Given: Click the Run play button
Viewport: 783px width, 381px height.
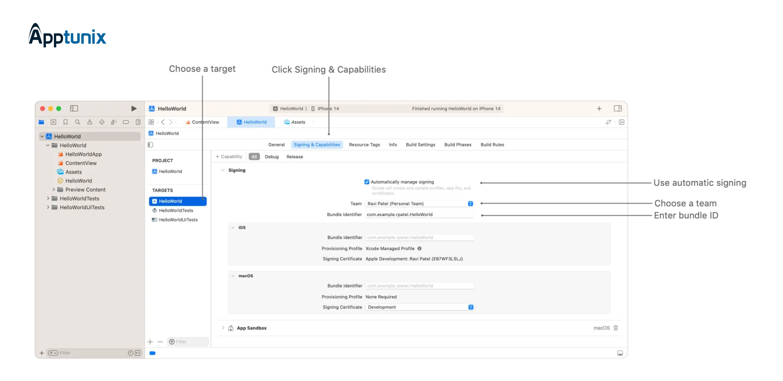Looking at the screenshot, I should coord(134,108).
